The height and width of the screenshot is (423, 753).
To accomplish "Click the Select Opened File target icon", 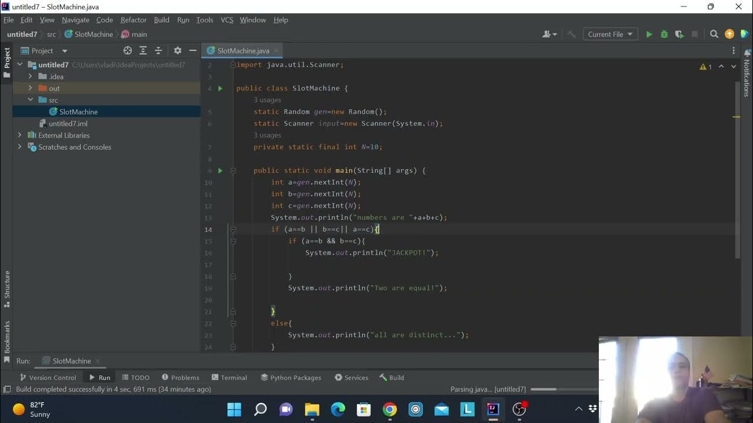I will (x=128, y=51).
